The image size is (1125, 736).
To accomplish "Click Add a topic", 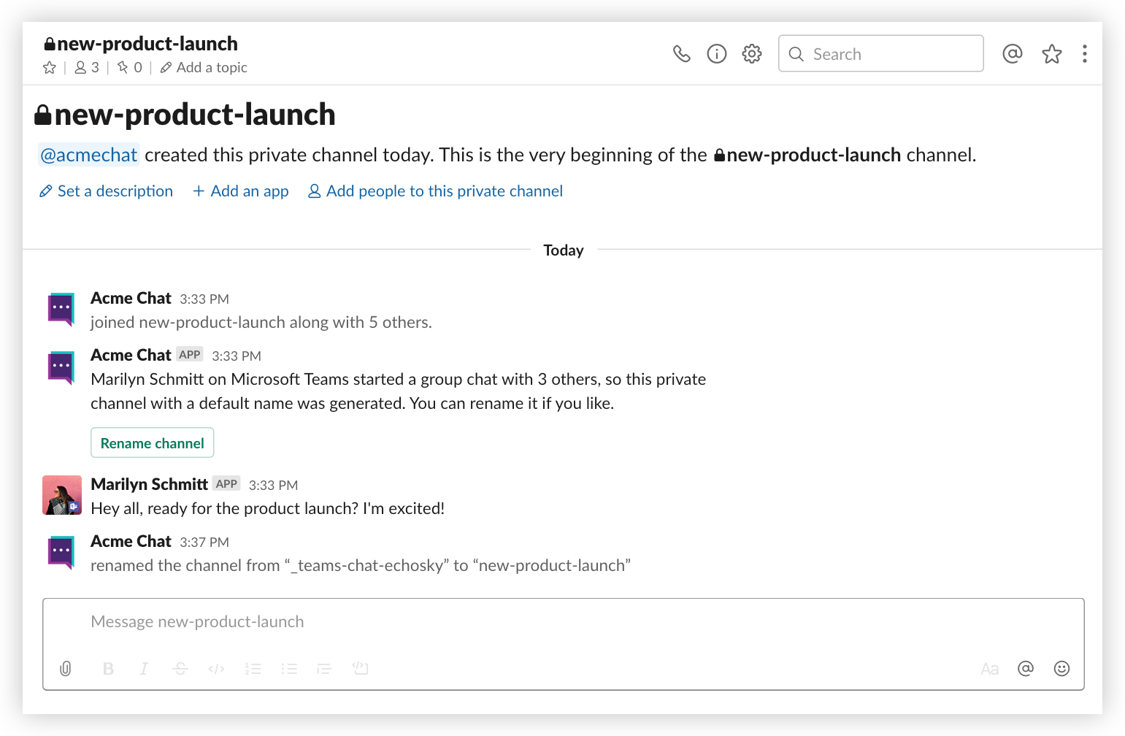I will pyautogui.click(x=204, y=68).
